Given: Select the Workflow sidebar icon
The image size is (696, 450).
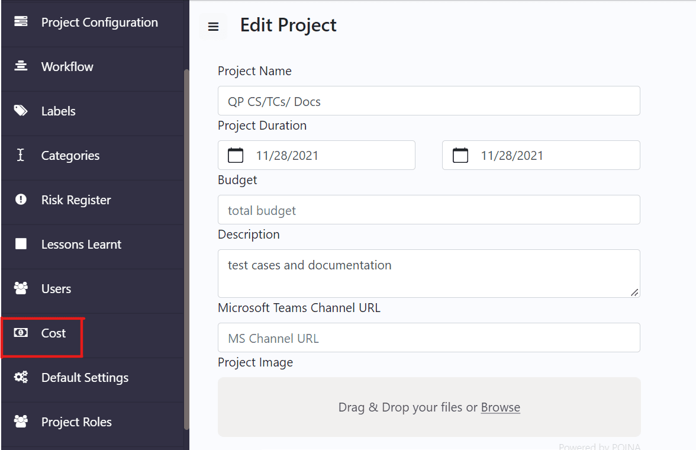Looking at the screenshot, I should point(21,66).
